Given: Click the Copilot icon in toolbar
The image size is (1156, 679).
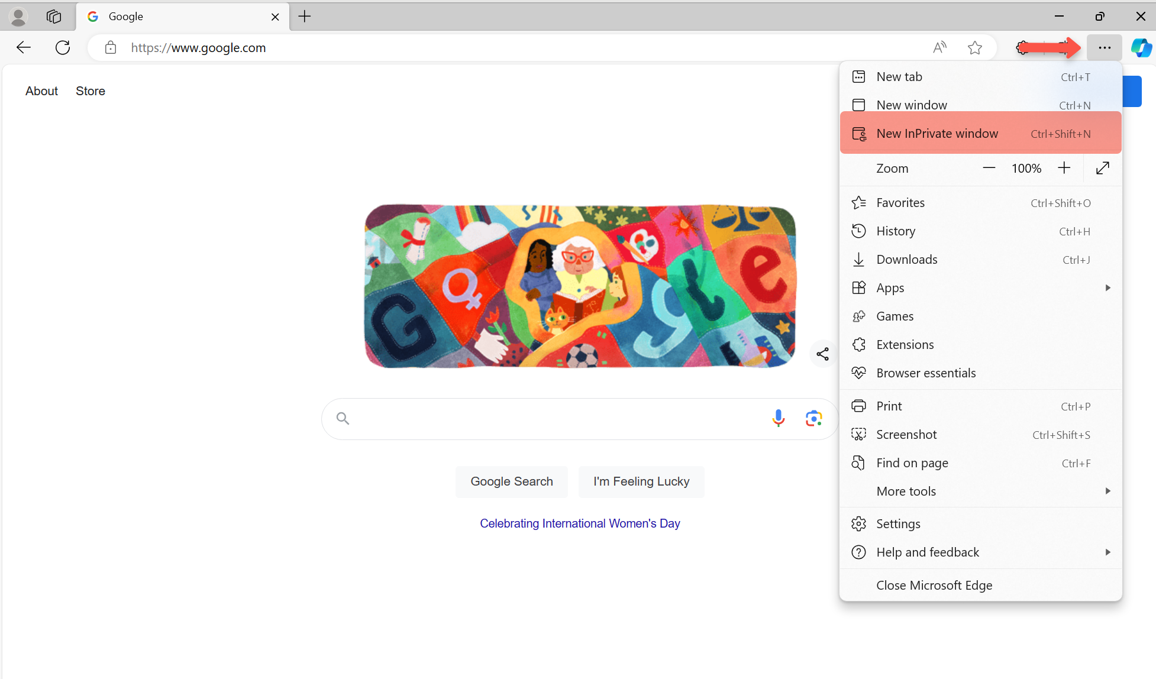Looking at the screenshot, I should click(1141, 48).
